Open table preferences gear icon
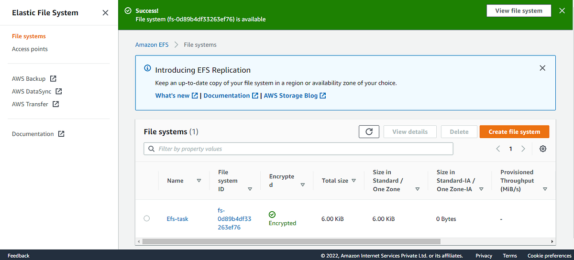Viewport: 574px width, 260px height. tap(543, 149)
